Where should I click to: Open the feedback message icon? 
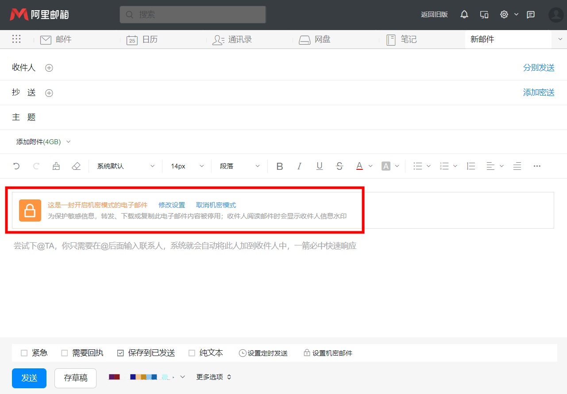[531, 15]
